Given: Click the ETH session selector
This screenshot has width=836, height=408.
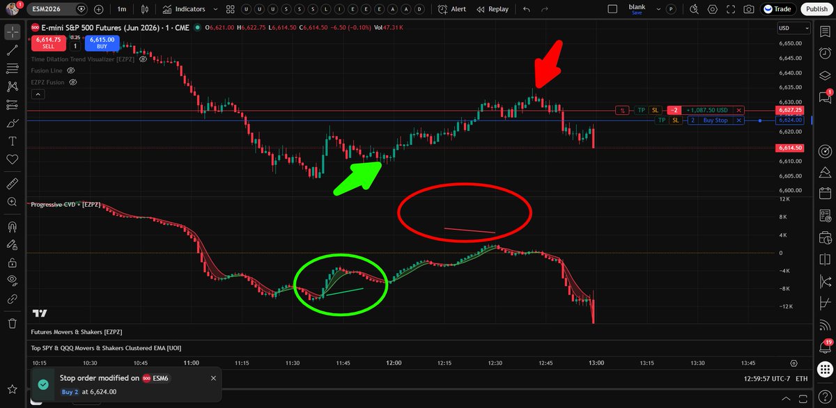Looking at the screenshot, I should click(x=800, y=379).
